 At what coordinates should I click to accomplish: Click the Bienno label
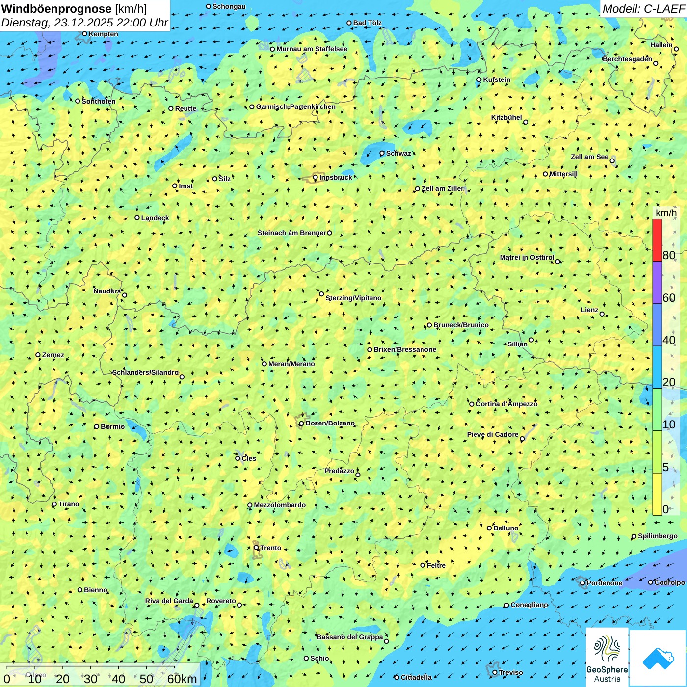click(96, 590)
